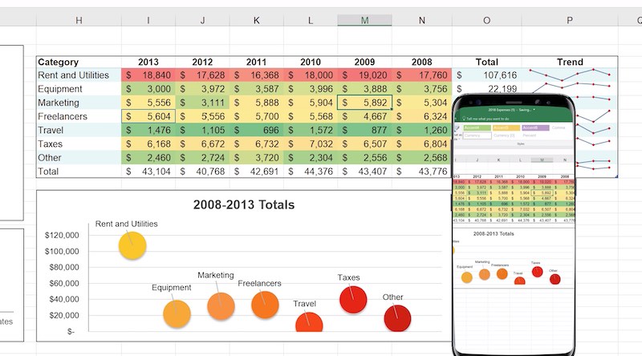Apply the Accent5 cell style on phone
642x356 pixels.
(x=505, y=127)
